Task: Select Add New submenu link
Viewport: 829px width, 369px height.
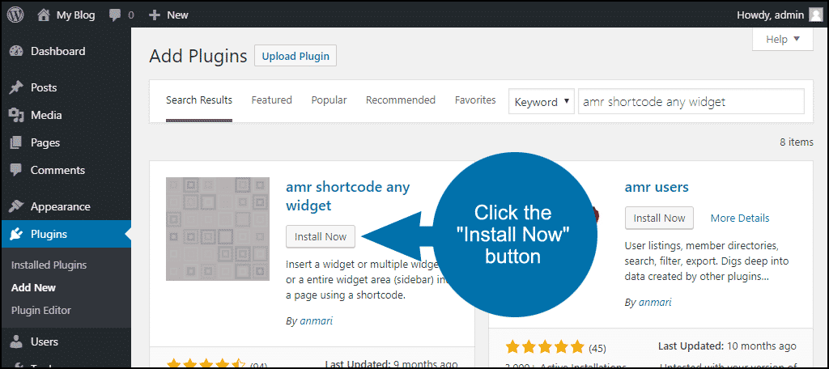Action: click(x=33, y=288)
